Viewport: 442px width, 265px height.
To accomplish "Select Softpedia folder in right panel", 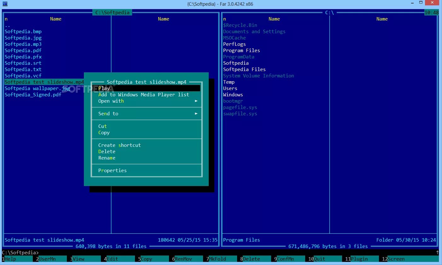I will point(236,63).
